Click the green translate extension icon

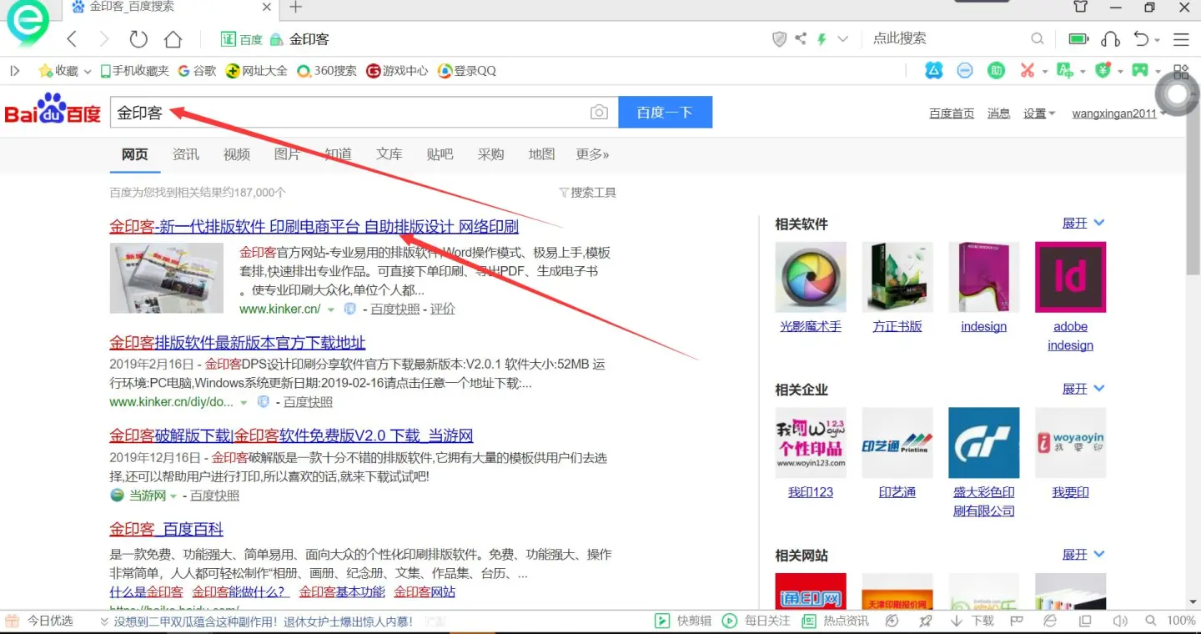tap(1064, 71)
